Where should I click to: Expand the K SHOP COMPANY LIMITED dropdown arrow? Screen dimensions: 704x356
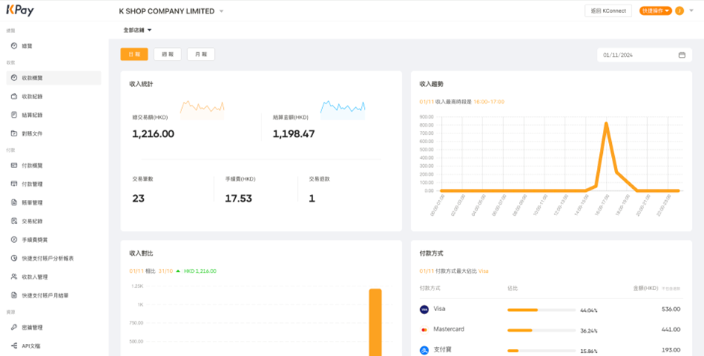222,11
